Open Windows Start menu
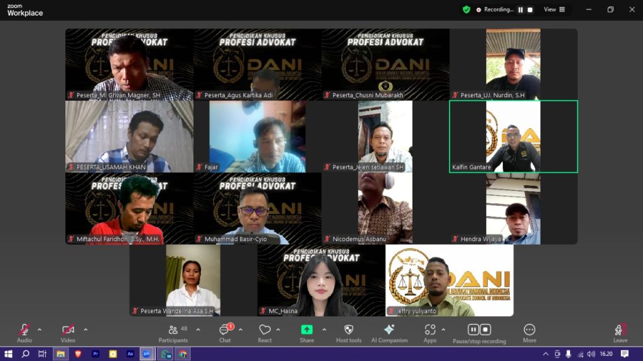 8,354
